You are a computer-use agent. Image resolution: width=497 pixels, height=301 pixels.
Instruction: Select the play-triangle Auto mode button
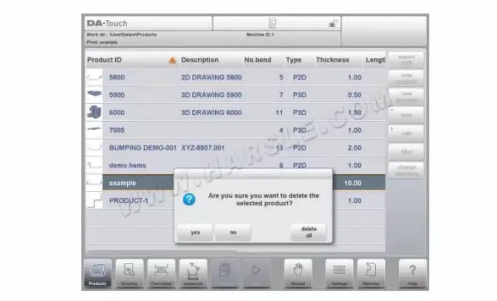(x=256, y=273)
